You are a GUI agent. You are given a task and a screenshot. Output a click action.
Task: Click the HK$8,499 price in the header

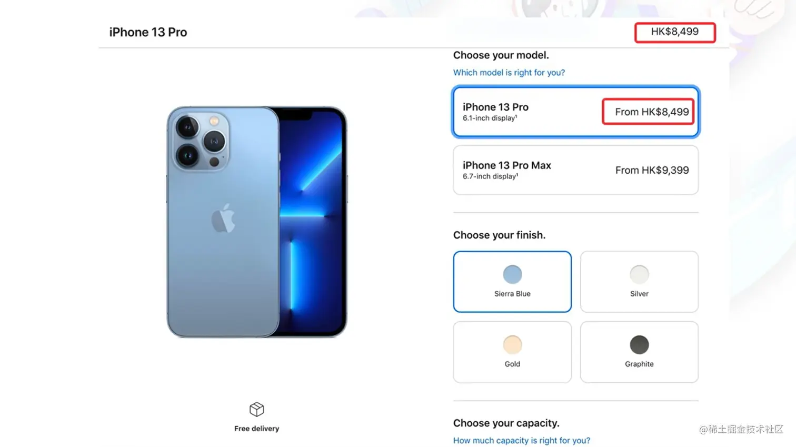click(x=674, y=32)
